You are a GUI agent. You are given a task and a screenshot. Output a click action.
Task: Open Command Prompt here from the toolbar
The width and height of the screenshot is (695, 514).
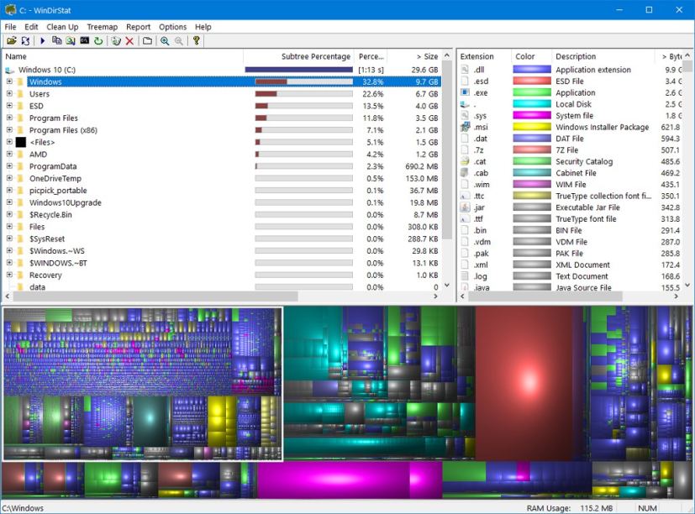coord(85,41)
